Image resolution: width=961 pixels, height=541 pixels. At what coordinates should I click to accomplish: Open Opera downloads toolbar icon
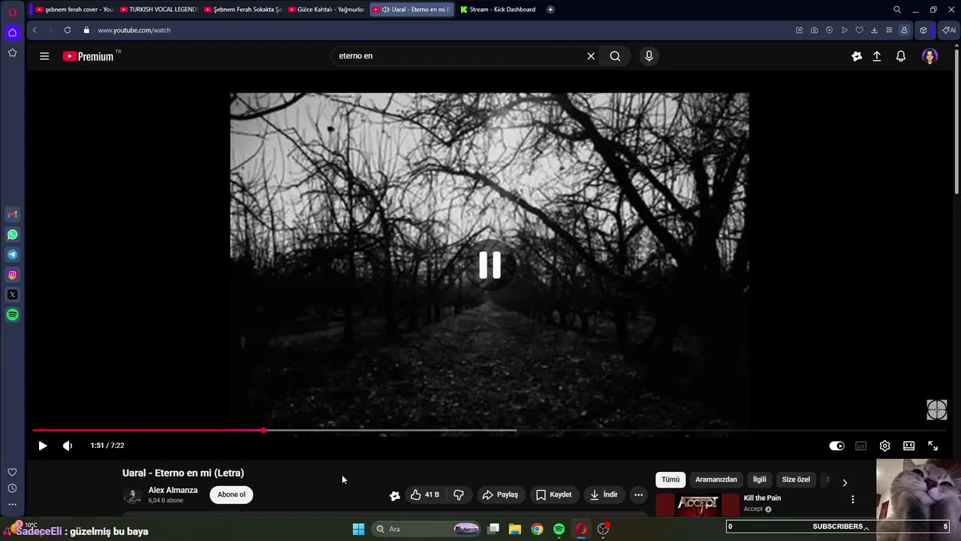pyautogui.click(x=875, y=30)
